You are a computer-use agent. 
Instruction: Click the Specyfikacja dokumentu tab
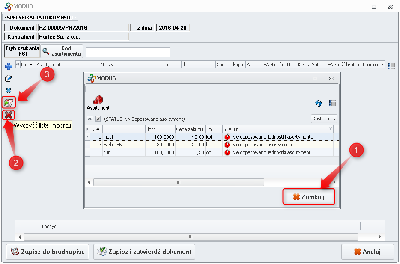pyautogui.click(x=41, y=18)
